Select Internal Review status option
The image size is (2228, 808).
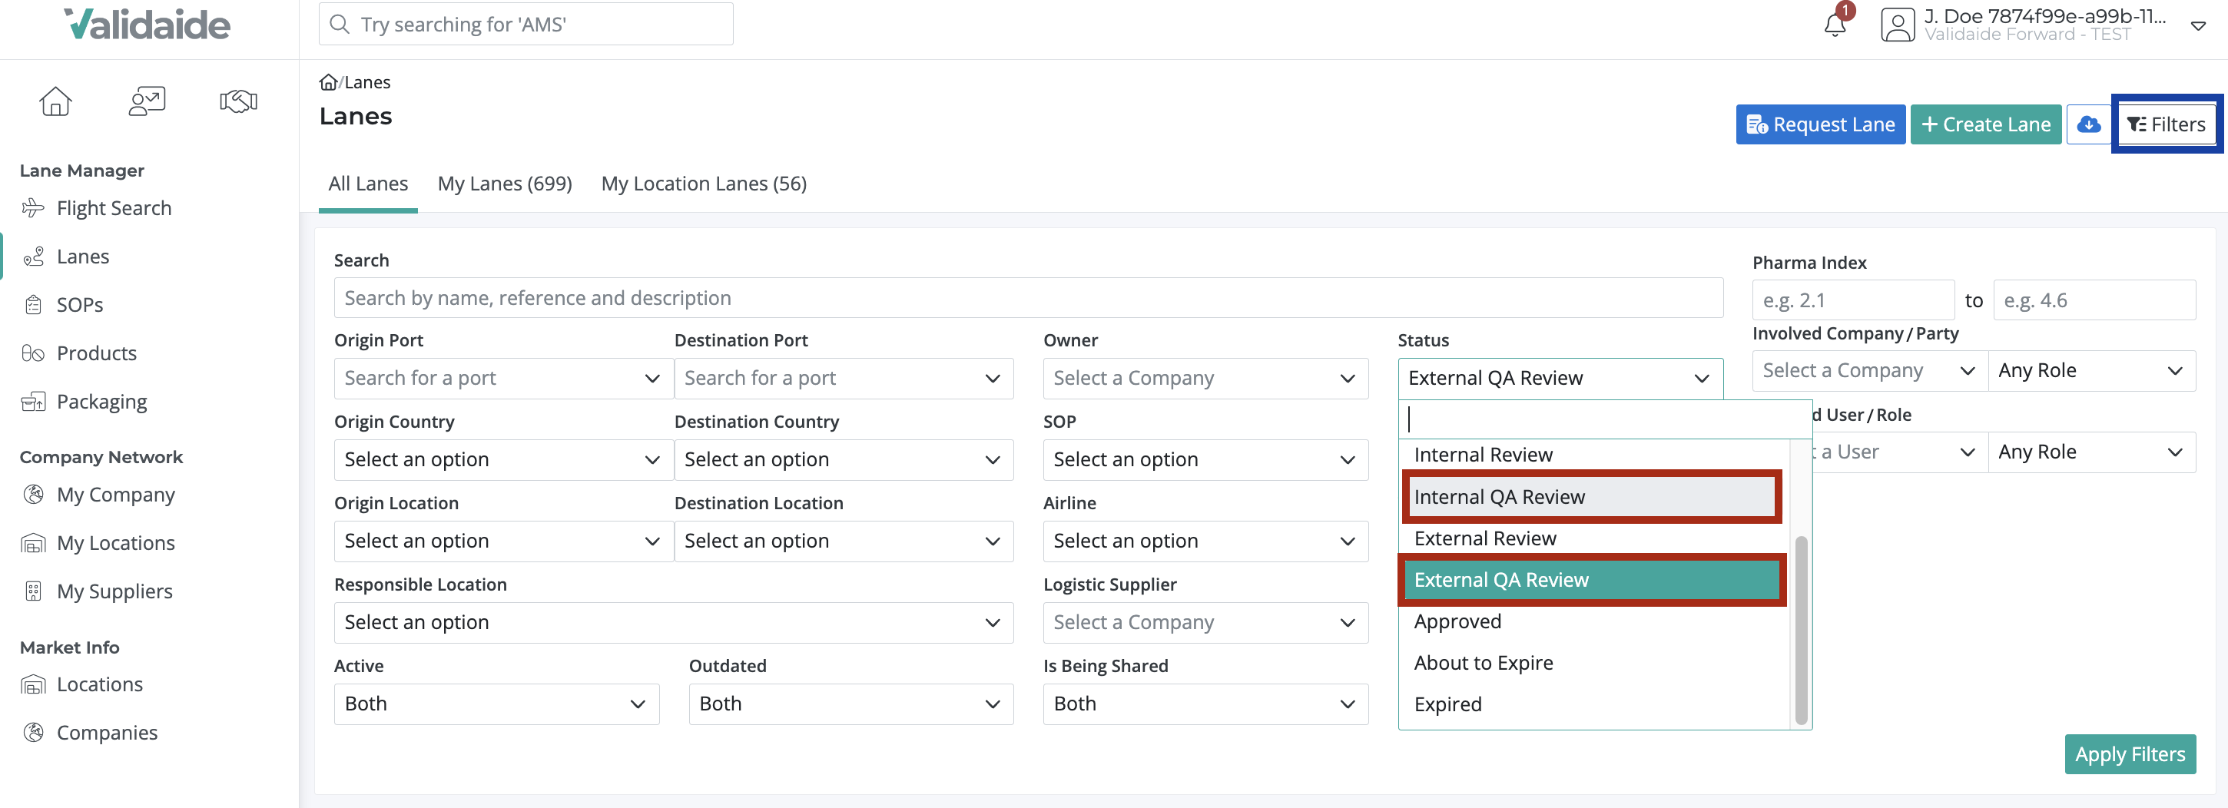click(x=1593, y=455)
